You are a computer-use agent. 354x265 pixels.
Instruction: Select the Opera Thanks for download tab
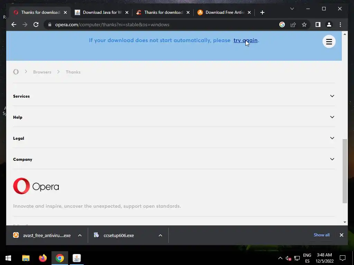pyautogui.click(x=40, y=12)
